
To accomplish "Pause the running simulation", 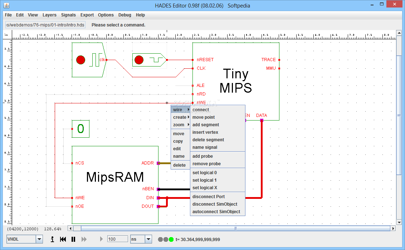I will (73, 239).
